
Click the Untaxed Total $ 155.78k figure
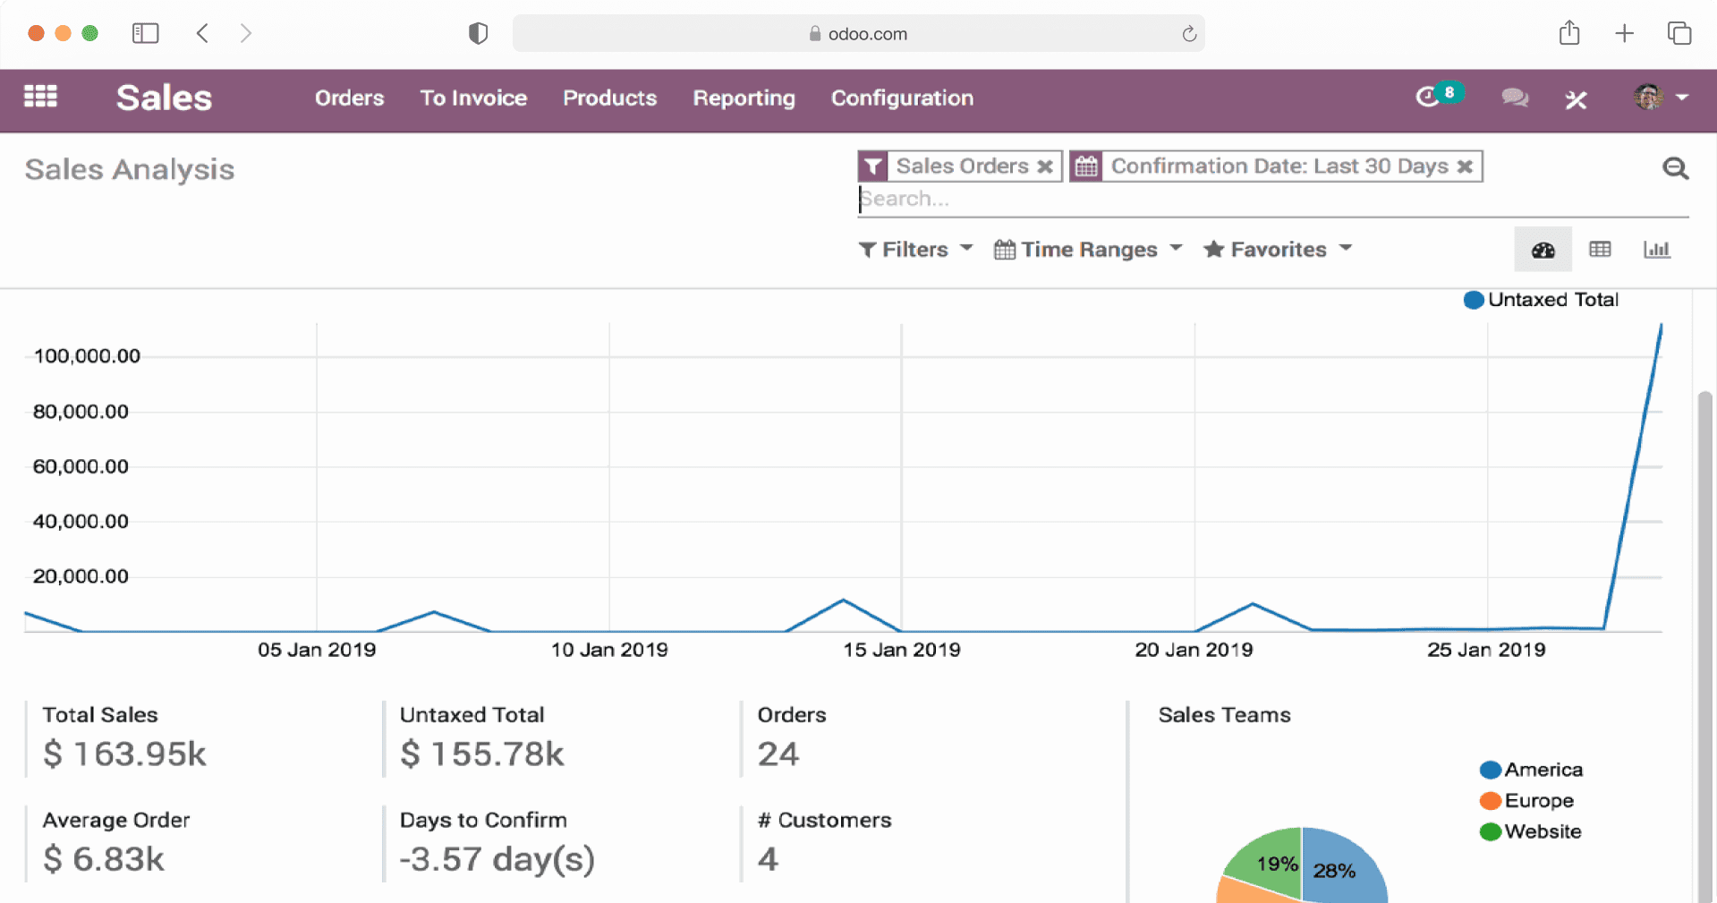(x=481, y=754)
